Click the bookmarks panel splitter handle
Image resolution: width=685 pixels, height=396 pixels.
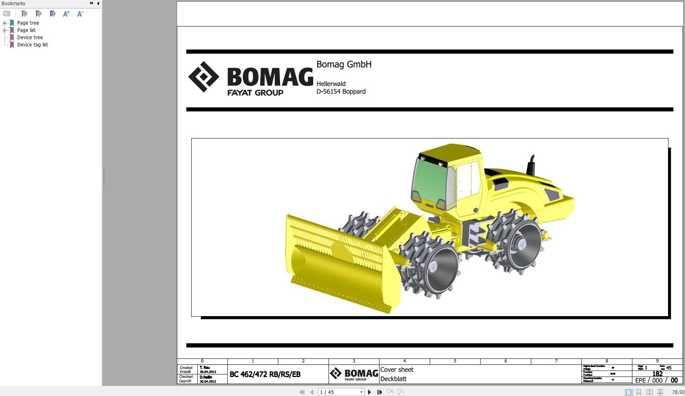pyautogui.click(x=103, y=177)
